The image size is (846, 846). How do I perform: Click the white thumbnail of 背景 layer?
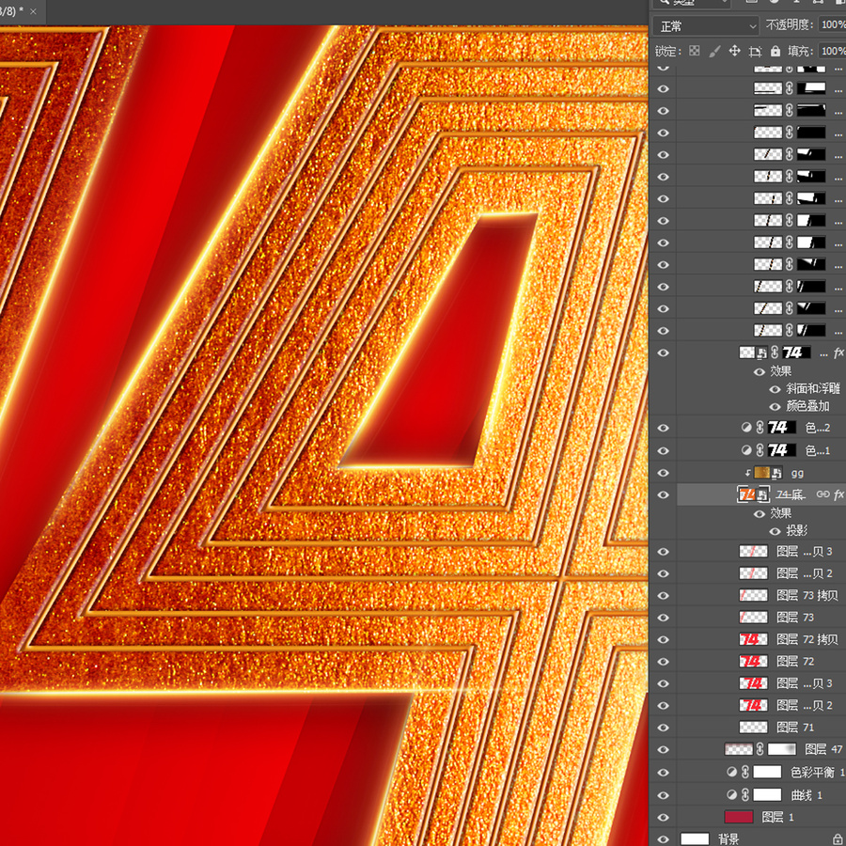[x=695, y=839]
